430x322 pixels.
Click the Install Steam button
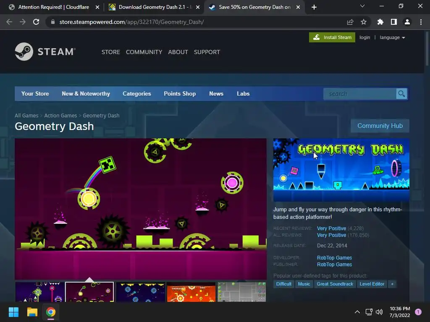click(x=332, y=37)
